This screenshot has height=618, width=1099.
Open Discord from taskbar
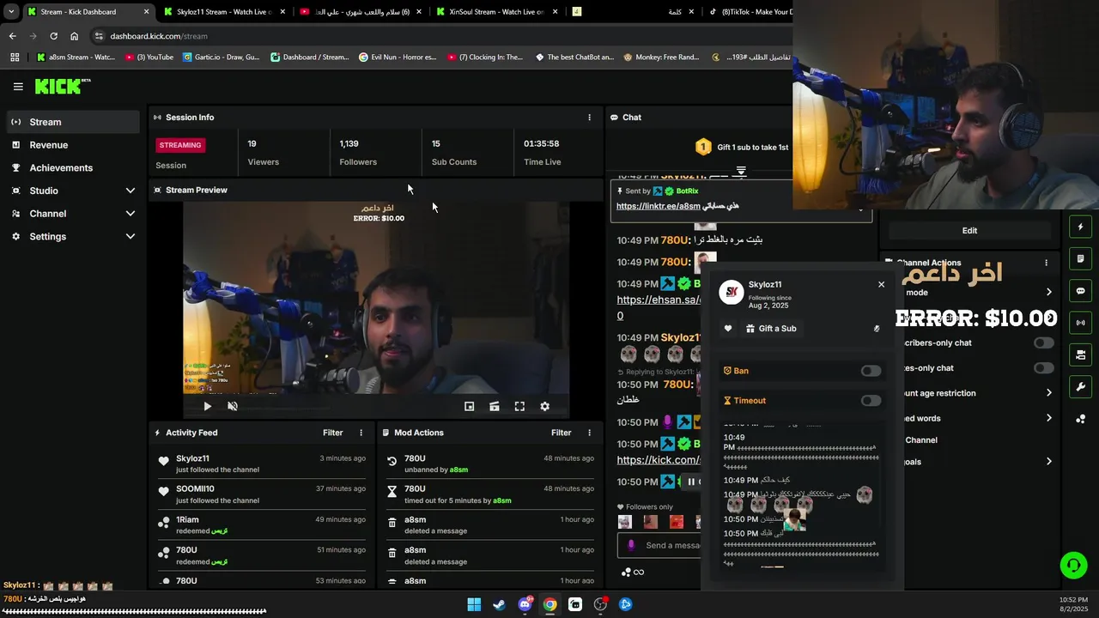[x=525, y=604]
